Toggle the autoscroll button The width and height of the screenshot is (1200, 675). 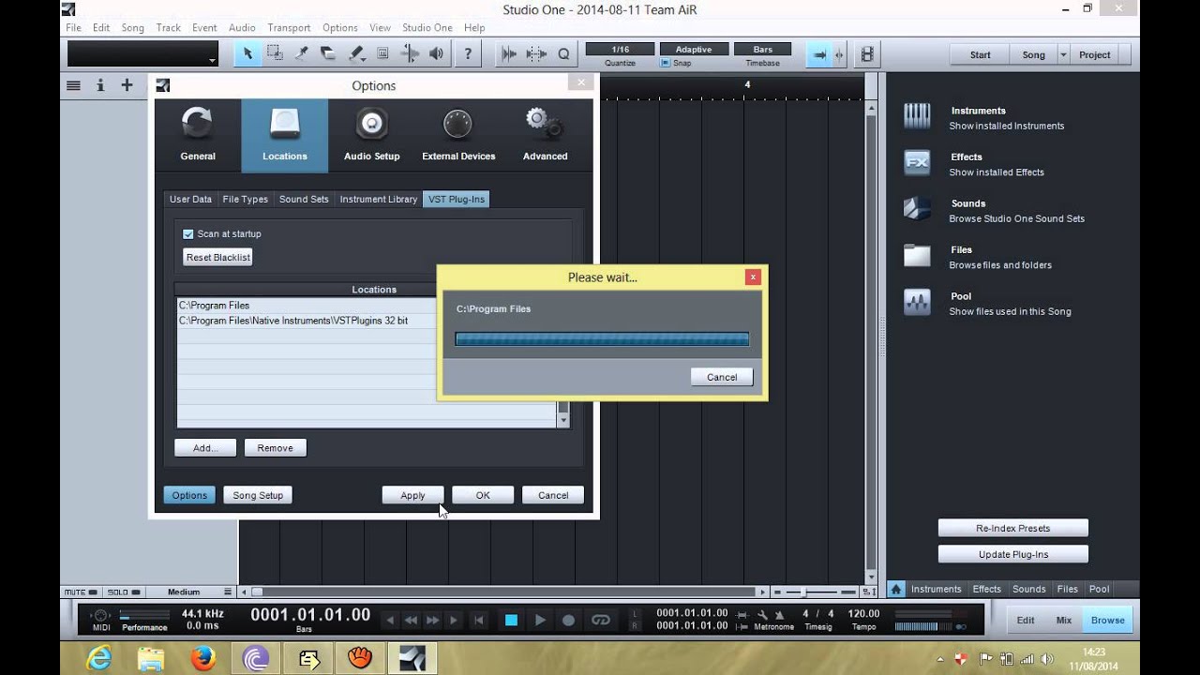tap(820, 54)
